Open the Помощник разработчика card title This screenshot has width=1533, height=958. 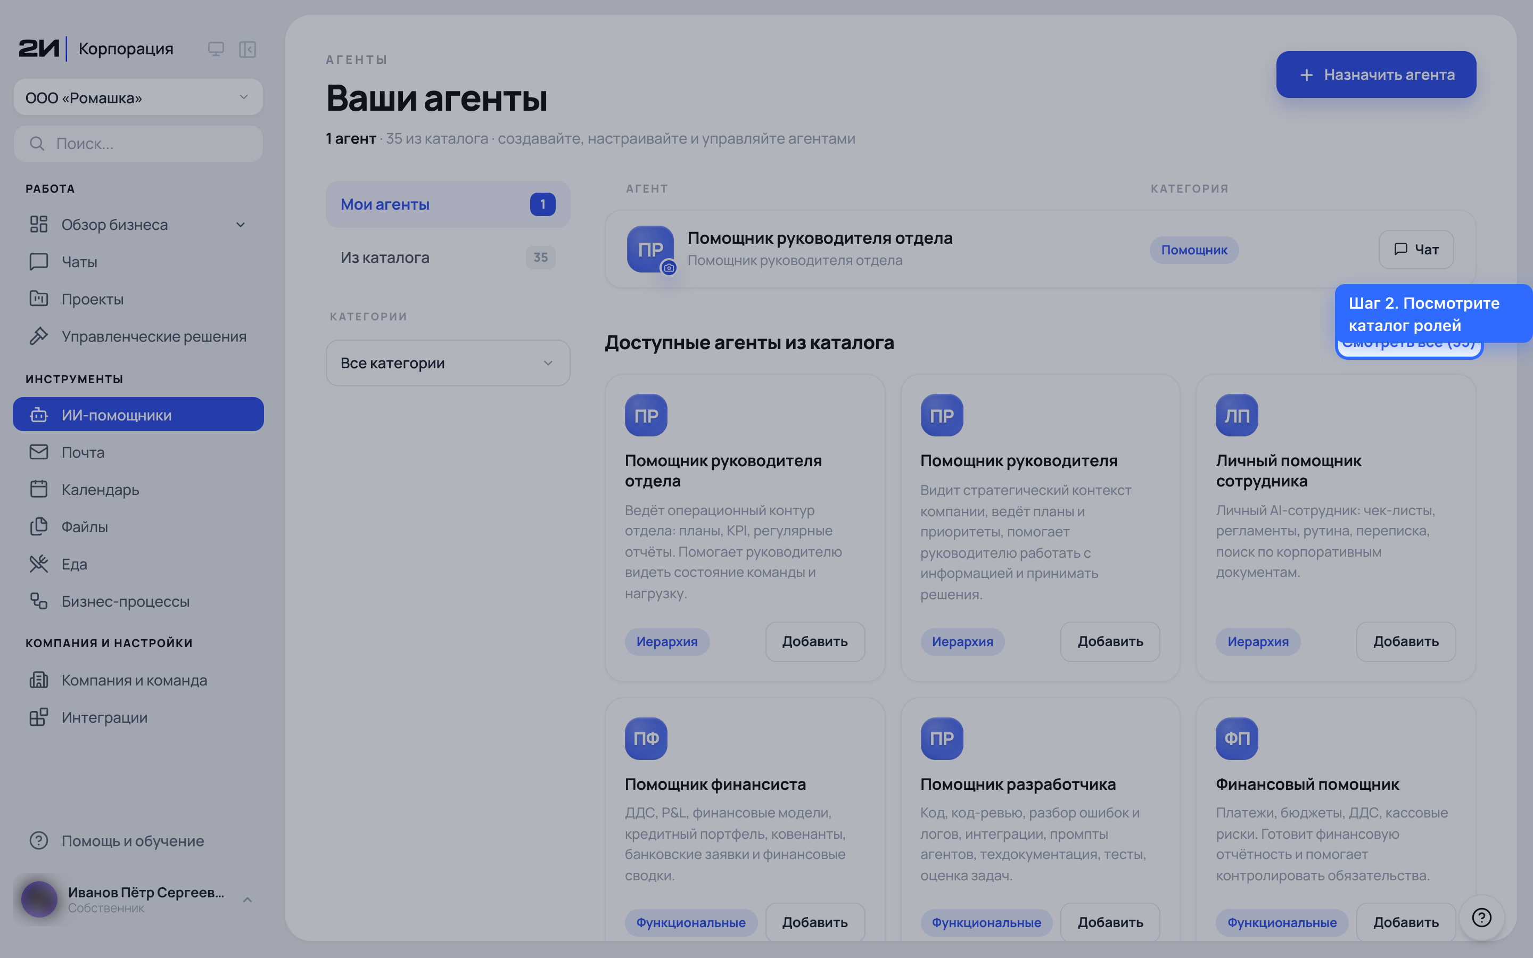pos(1017,784)
